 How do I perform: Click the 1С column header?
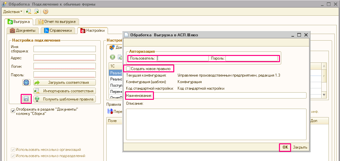tap(116, 66)
